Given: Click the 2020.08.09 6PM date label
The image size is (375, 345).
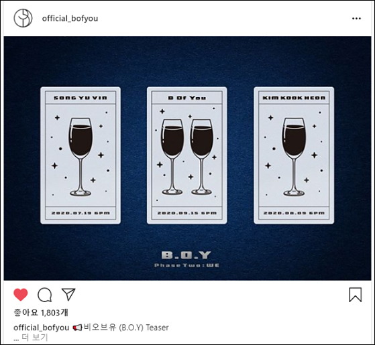Looking at the screenshot, I should (x=294, y=213).
